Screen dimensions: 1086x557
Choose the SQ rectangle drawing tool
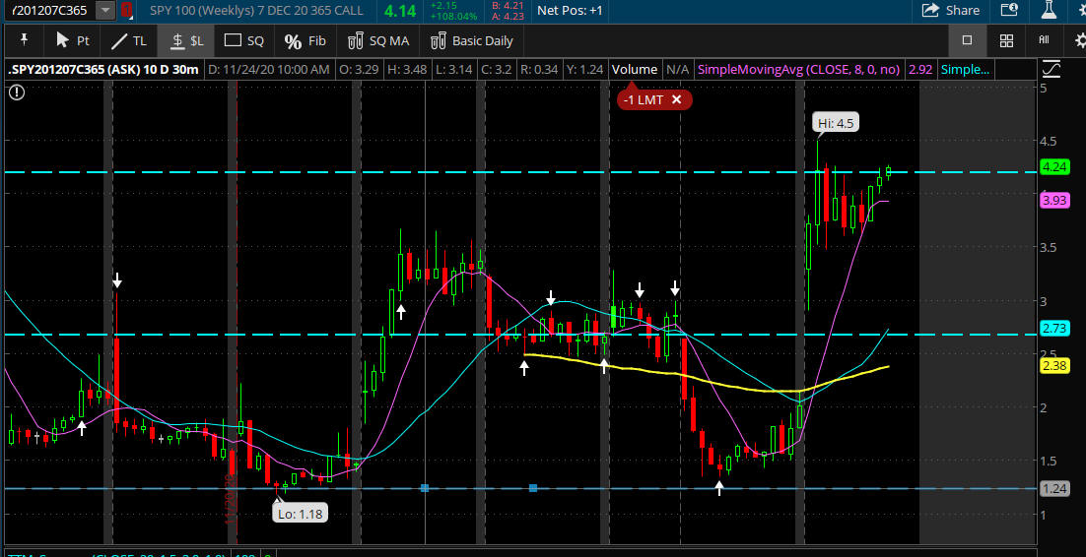(244, 40)
